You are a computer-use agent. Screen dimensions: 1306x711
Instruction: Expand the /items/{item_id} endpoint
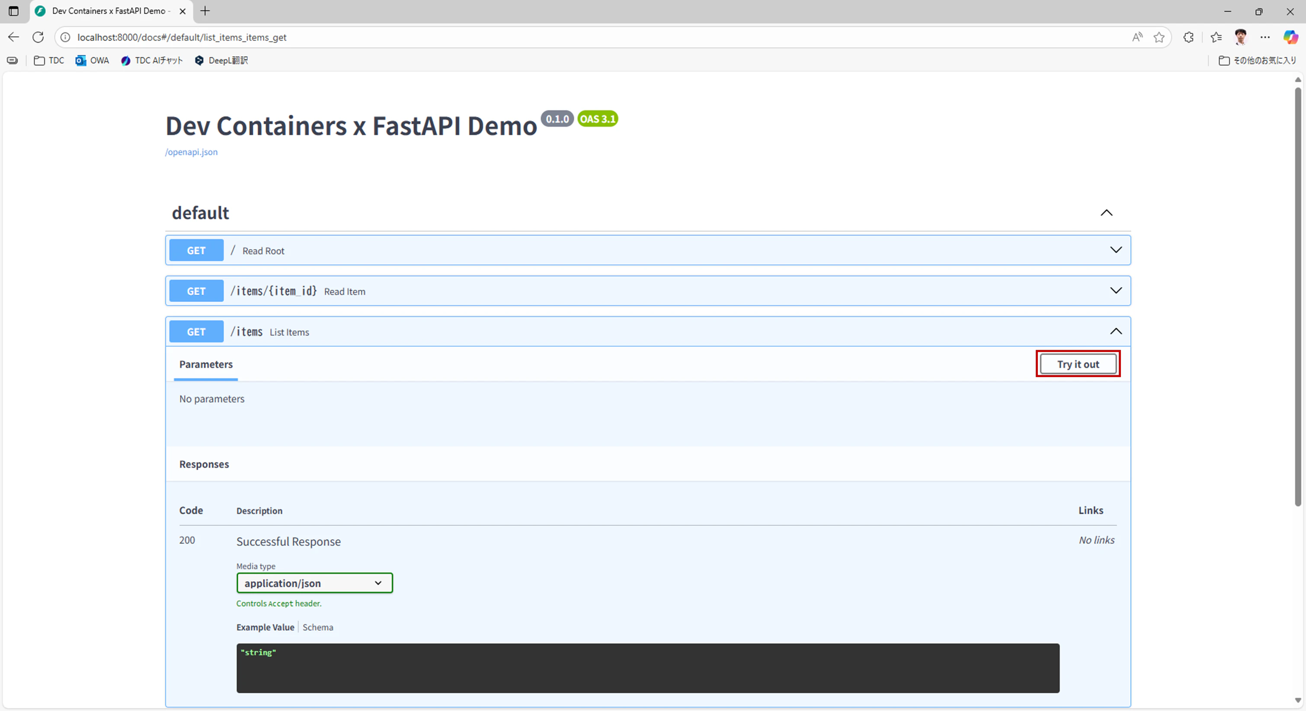tap(1116, 290)
